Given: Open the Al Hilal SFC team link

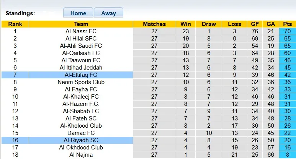Looking at the screenshot, I should (81, 39).
